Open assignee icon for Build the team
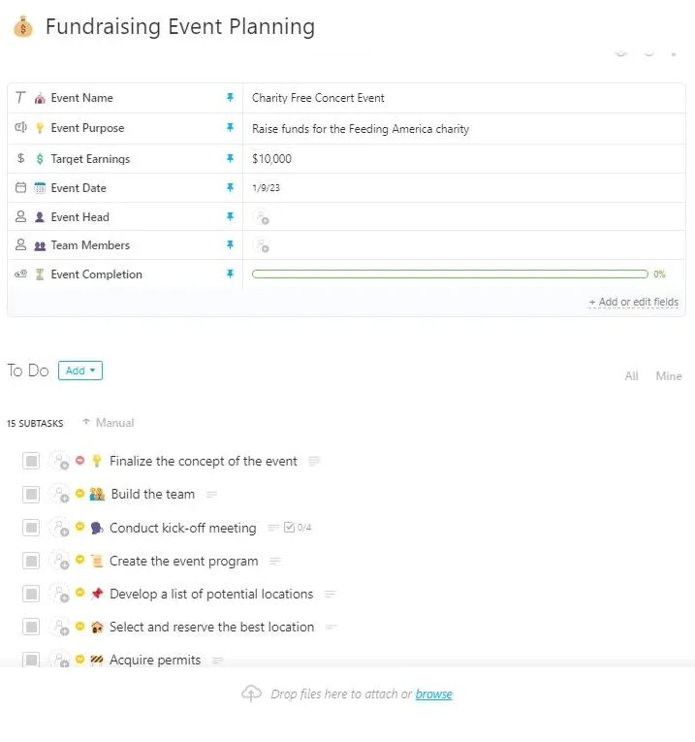695x742 pixels. click(60, 494)
